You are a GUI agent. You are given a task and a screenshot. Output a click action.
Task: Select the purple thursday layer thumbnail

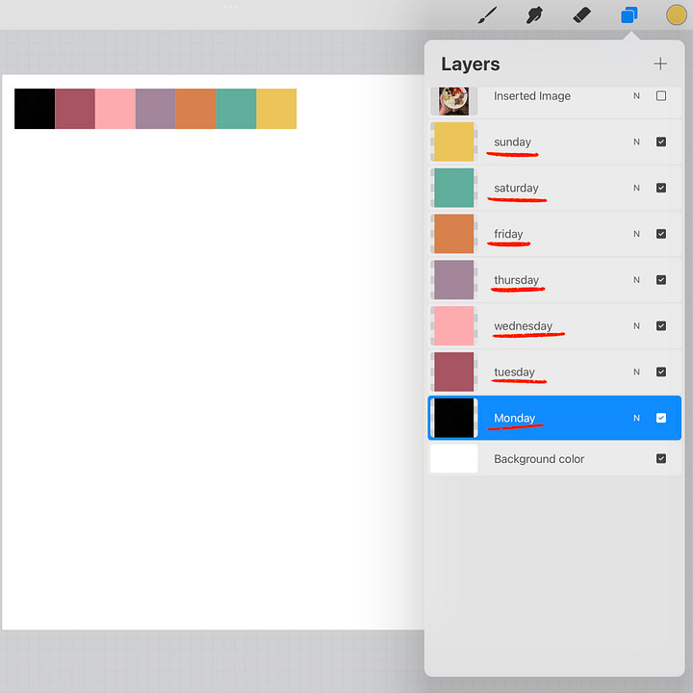(x=454, y=280)
